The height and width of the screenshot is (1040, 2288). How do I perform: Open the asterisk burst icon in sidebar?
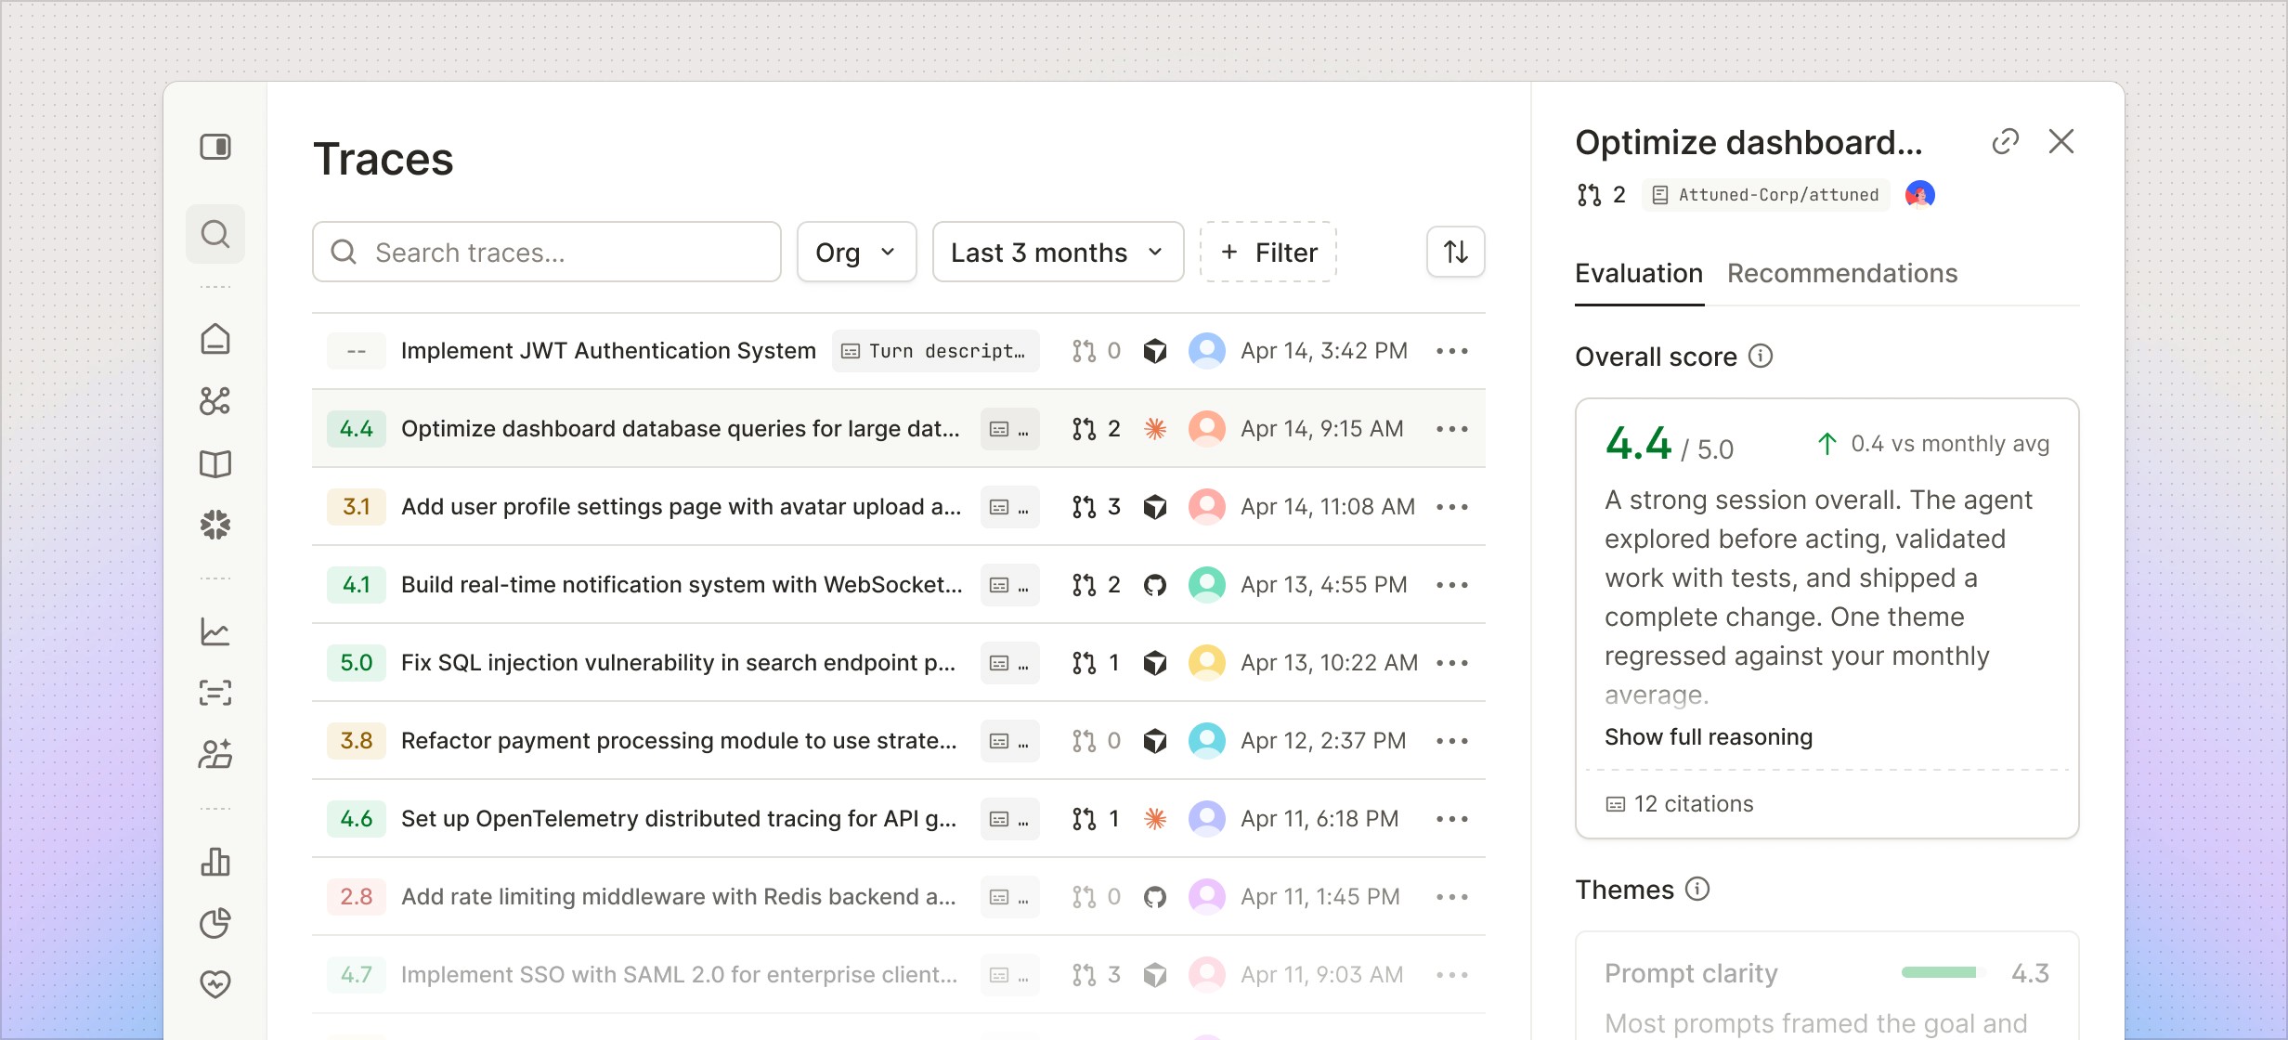pos(215,525)
